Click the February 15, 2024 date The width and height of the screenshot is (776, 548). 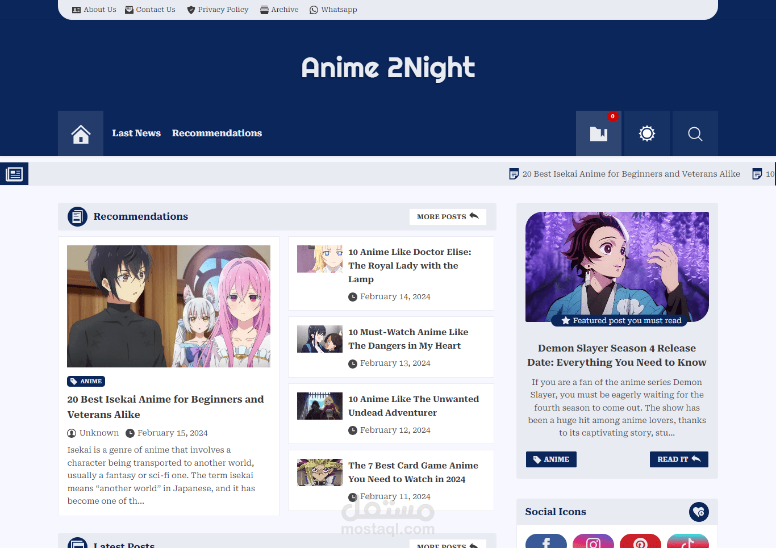click(x=166, y=433)
